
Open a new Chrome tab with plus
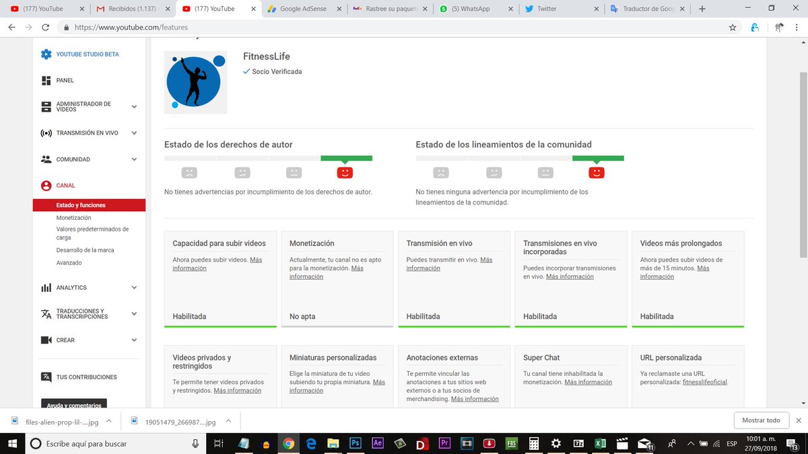pos(702,9)
